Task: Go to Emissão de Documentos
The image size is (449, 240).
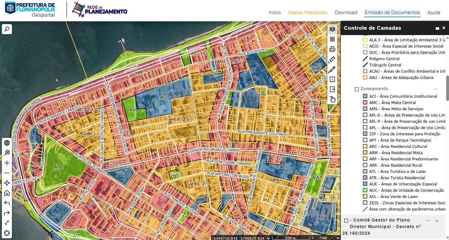Action: [x=392, y=13]
